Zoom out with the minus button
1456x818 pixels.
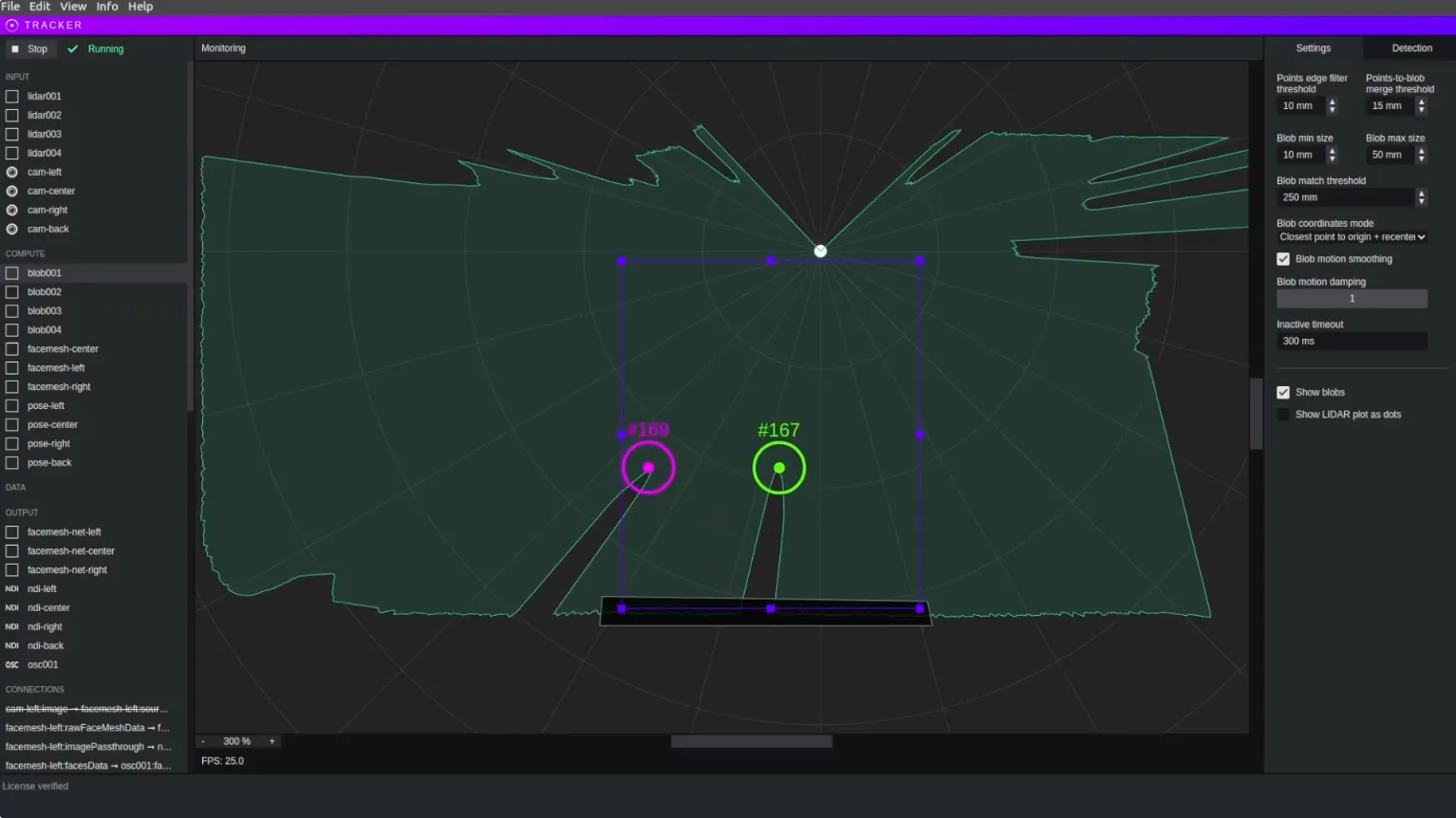click(x=203, y=741)
